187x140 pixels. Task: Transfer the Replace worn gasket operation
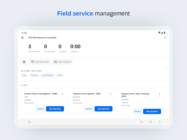(89, 109)
